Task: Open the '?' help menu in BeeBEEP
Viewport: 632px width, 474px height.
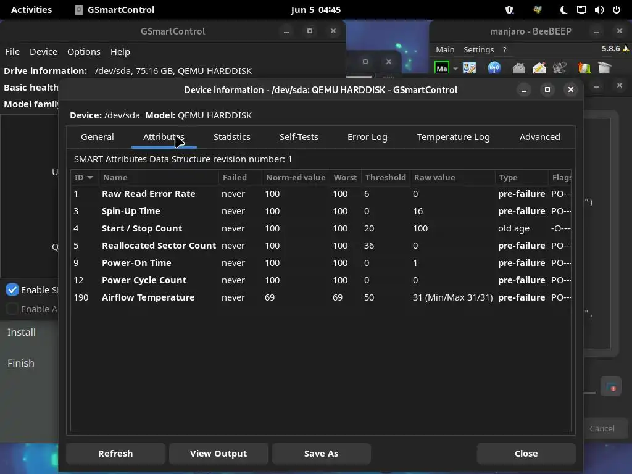Action: point(505,49)
